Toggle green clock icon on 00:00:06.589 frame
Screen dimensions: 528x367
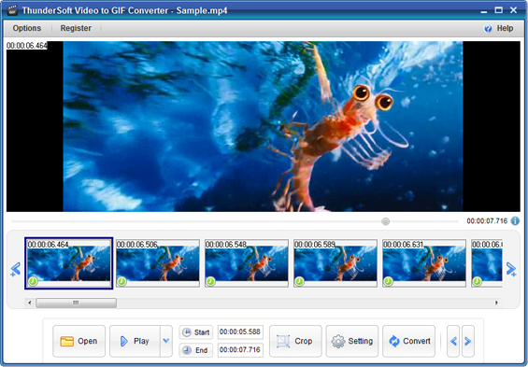point(299,281)
